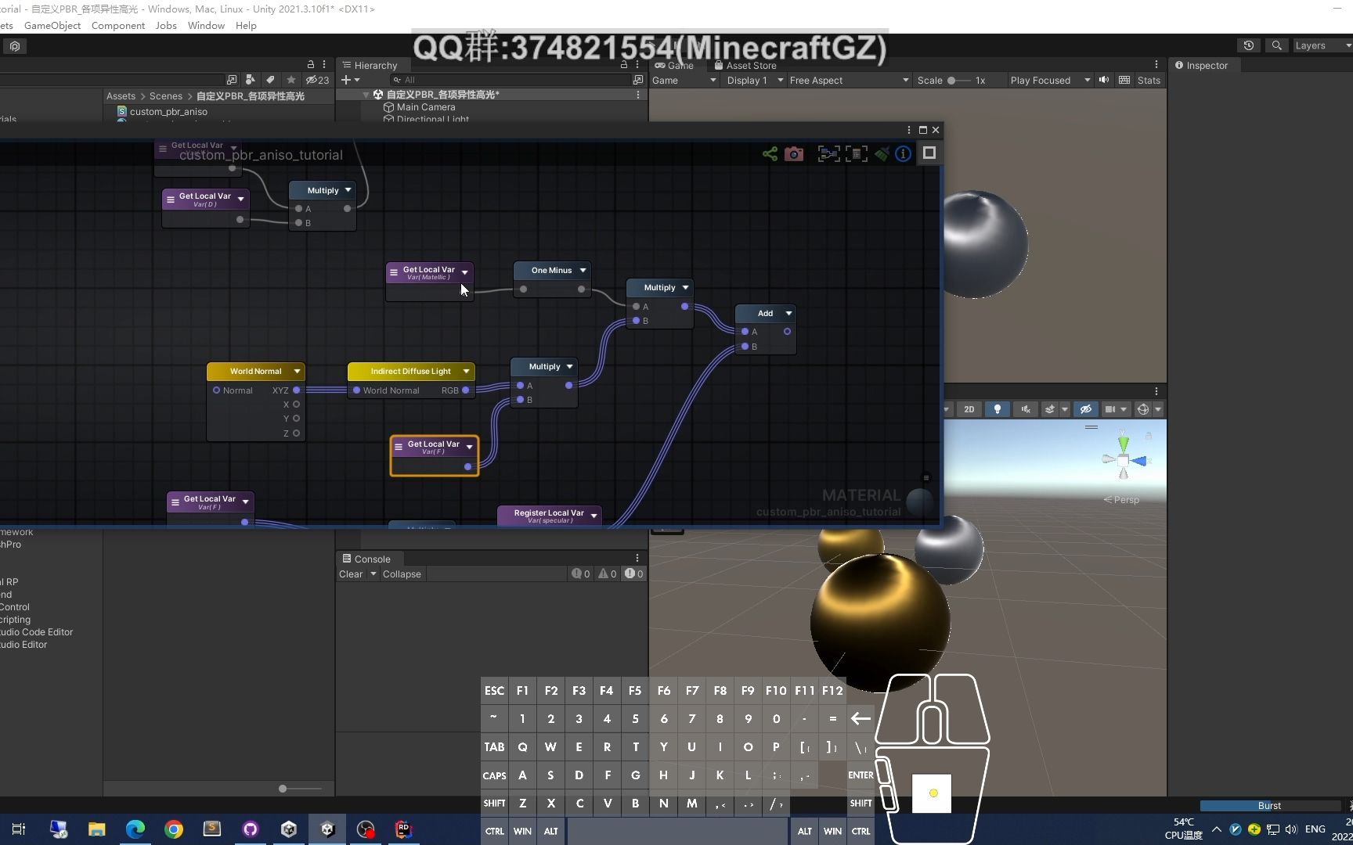Open the graph inspector info icon
The height and width of the screenshot is (845, 1353).
click(x=902, y=153)
